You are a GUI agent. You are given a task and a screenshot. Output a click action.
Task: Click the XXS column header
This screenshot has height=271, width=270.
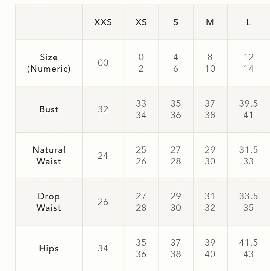point(103,22)
